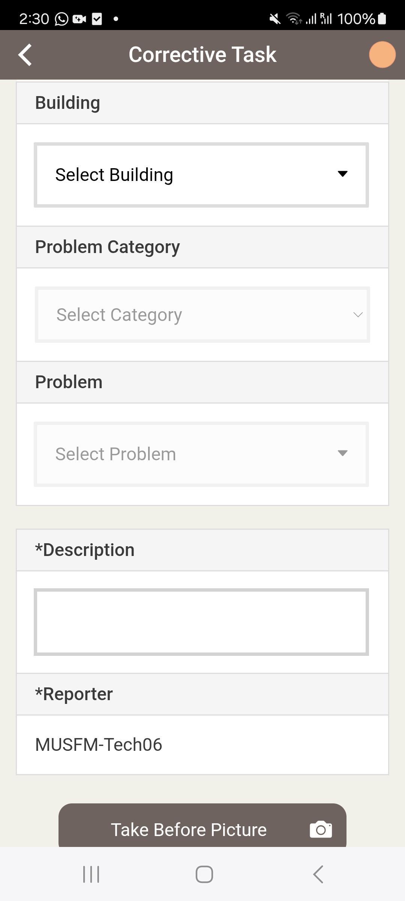Focus the Description text field
The height and width of the screenshot is (901, 405).
[201, 622]
